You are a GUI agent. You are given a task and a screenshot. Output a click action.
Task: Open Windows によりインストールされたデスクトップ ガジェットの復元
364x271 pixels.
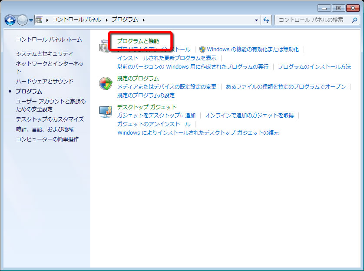pyautogui.click(x=198, y=133)
